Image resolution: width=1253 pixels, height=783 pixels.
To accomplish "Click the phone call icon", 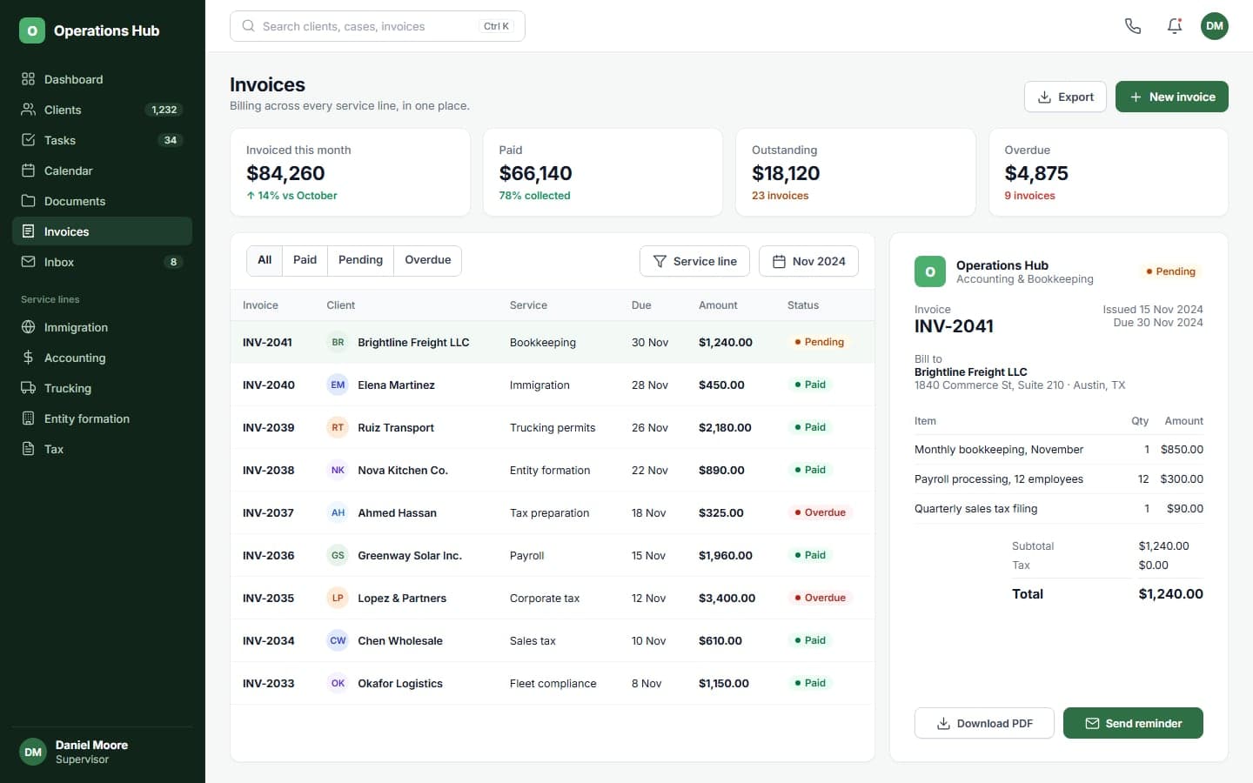I will pos(1133,26).
